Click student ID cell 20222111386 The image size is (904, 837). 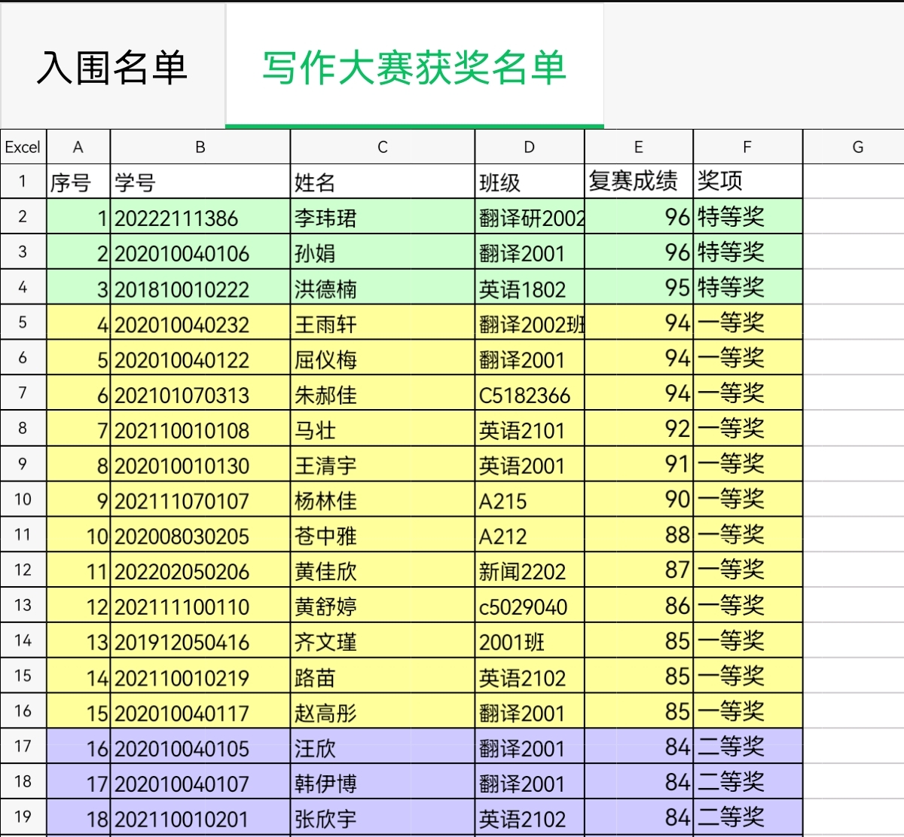[200, 217]
